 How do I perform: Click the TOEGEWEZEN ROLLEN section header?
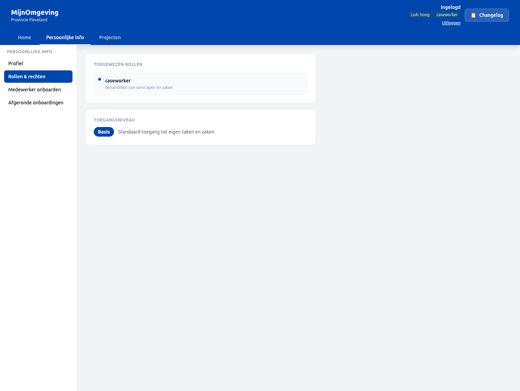pos(118,64)
